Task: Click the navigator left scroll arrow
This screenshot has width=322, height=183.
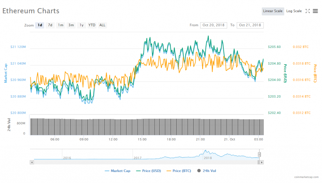Action: [x=31, y=162]
